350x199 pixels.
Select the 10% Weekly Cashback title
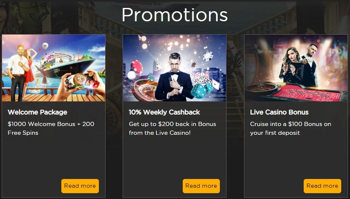pos(164,112)
